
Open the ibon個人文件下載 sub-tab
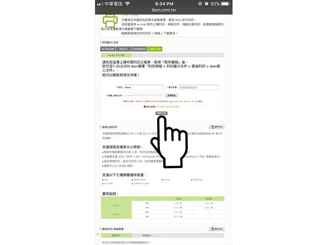116,55
